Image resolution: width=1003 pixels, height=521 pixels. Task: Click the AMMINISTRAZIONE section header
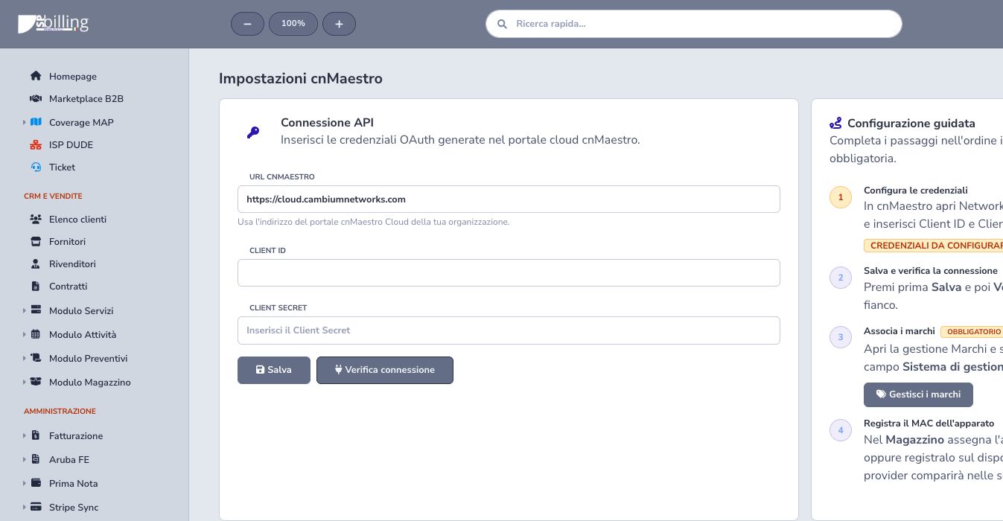click(60, 412)
